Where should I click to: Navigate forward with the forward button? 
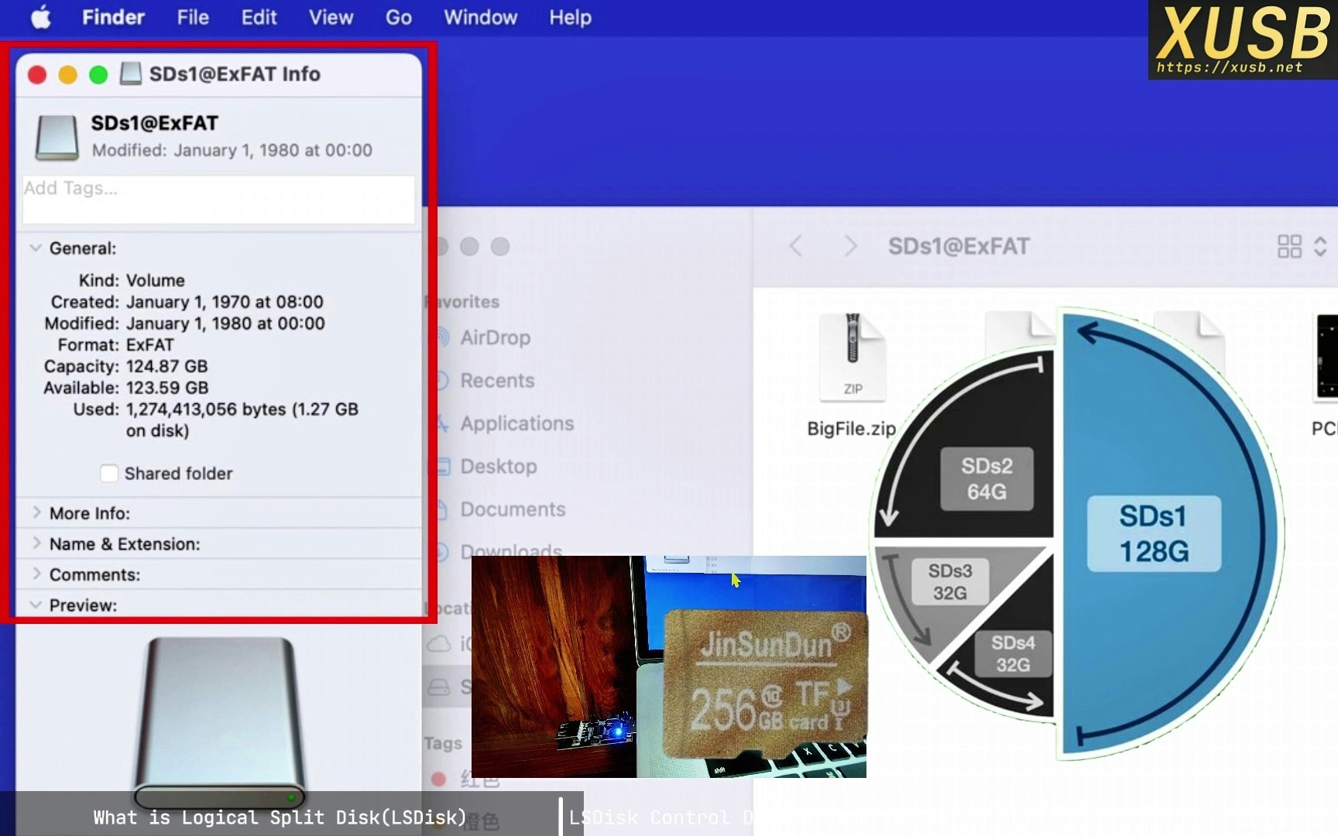850,246
